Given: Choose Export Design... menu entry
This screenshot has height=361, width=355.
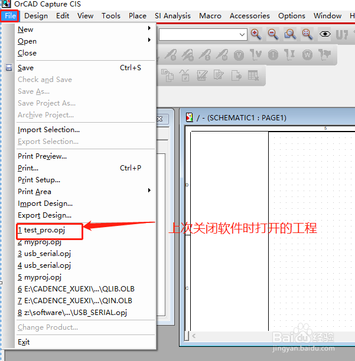Looking at the screenshot, I should pos(86,215).
